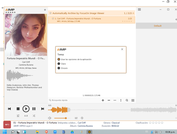Open the equalizer sliders icon

[76, 118]
